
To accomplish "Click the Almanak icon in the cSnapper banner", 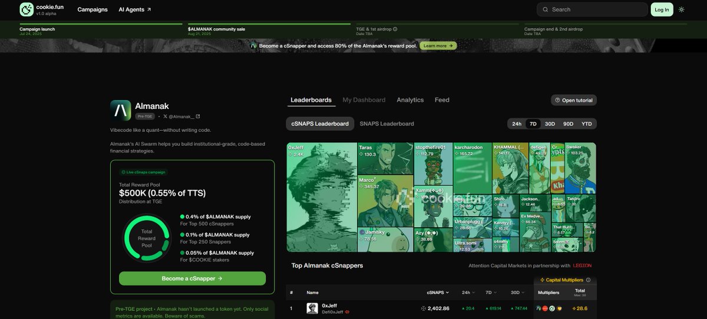I will (x=254, y=45).
